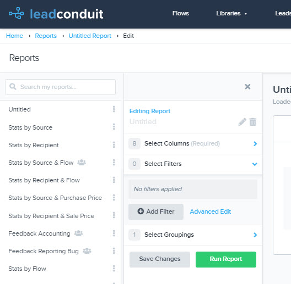Select Stats by Flow report

point(28,269)
